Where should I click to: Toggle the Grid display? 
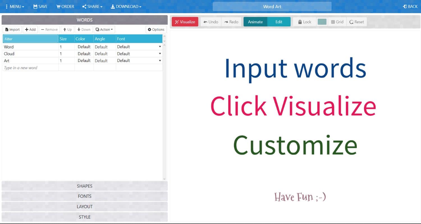tap(337, 22)
